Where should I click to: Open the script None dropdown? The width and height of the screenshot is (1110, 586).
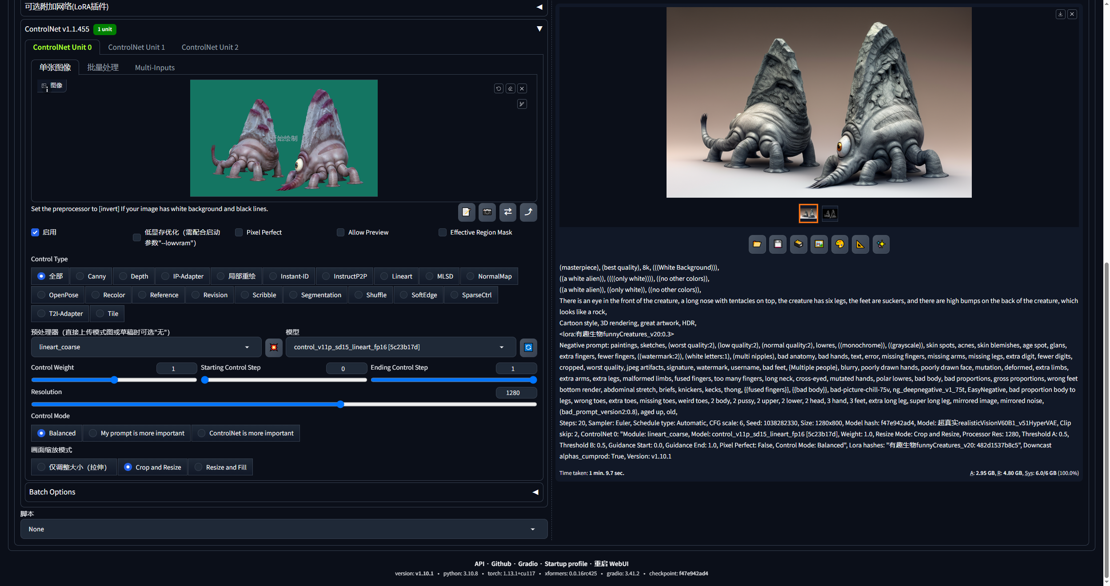click(x=283, y=529)
